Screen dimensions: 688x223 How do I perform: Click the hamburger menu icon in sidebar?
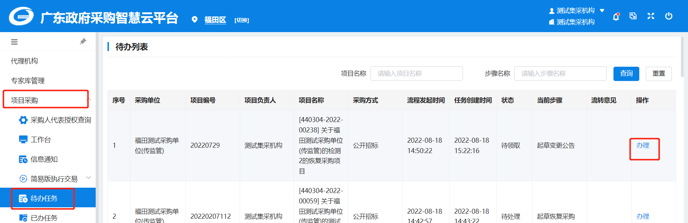(14, 42)
